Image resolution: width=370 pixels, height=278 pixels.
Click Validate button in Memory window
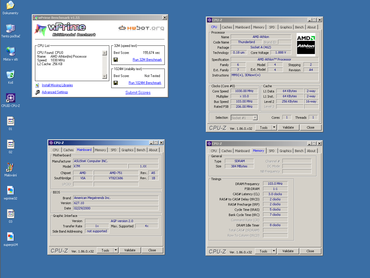click(288, 251)
